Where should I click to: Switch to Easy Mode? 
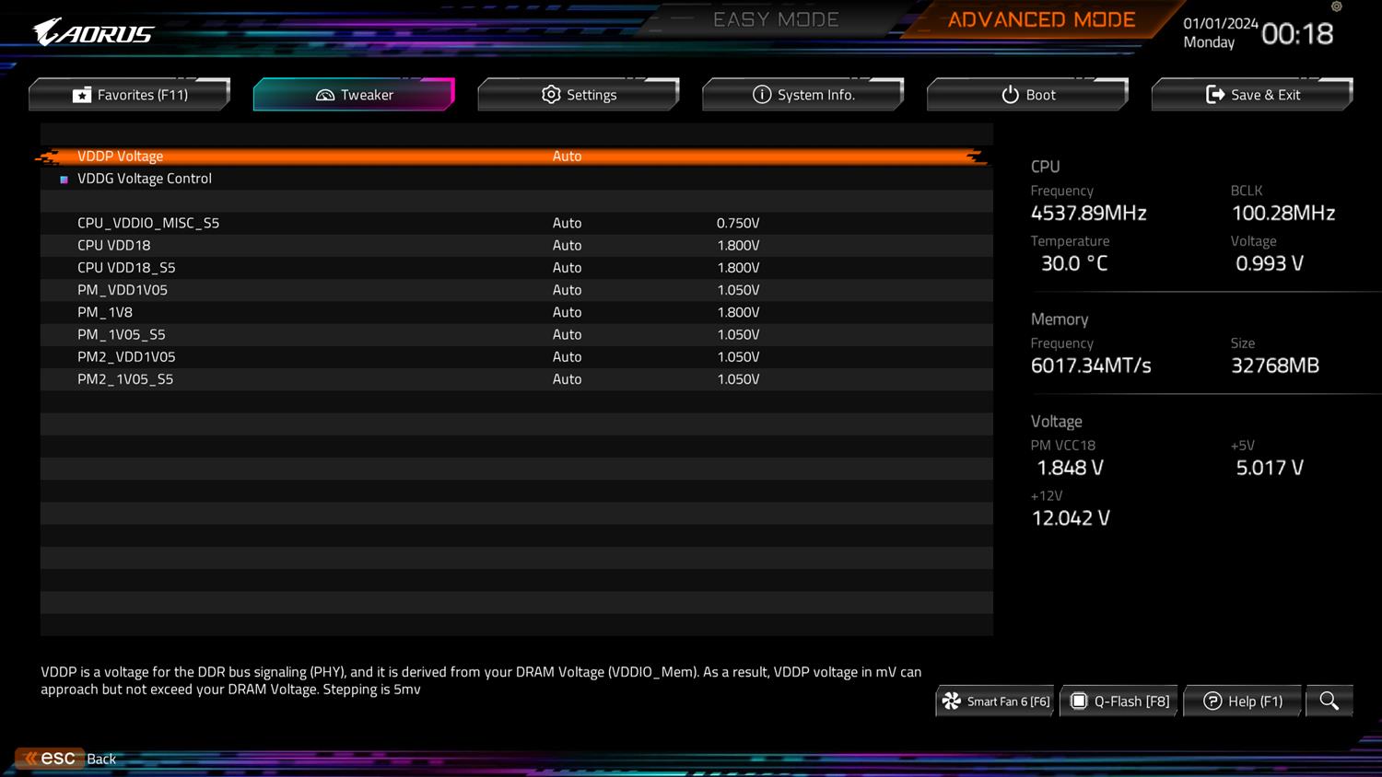(x=775, y=20)
